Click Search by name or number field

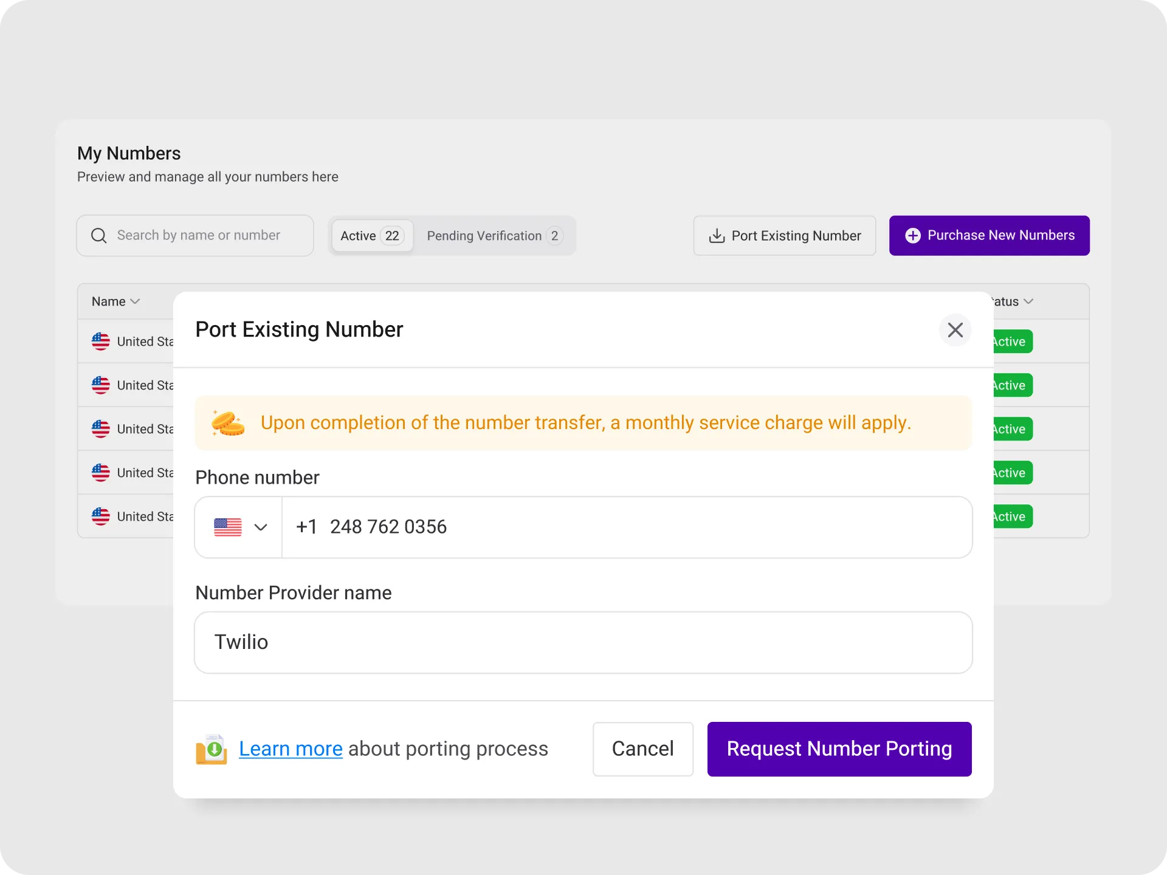pyautogui.click(x=195, y=236)
